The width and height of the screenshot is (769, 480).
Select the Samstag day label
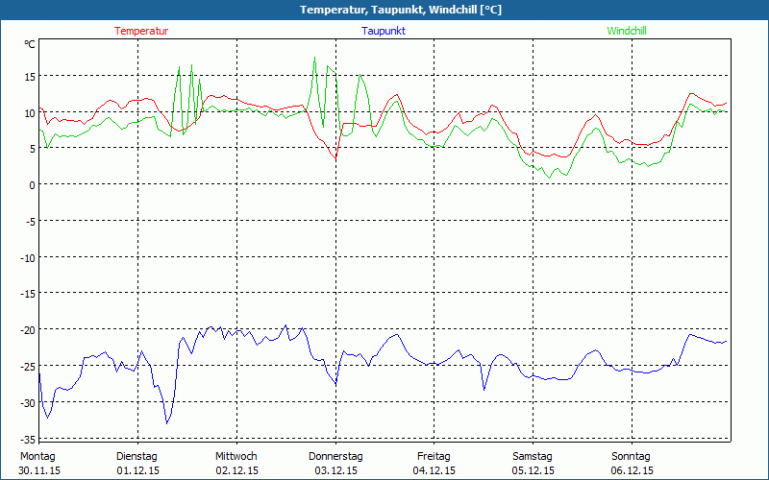coord(533,456)
